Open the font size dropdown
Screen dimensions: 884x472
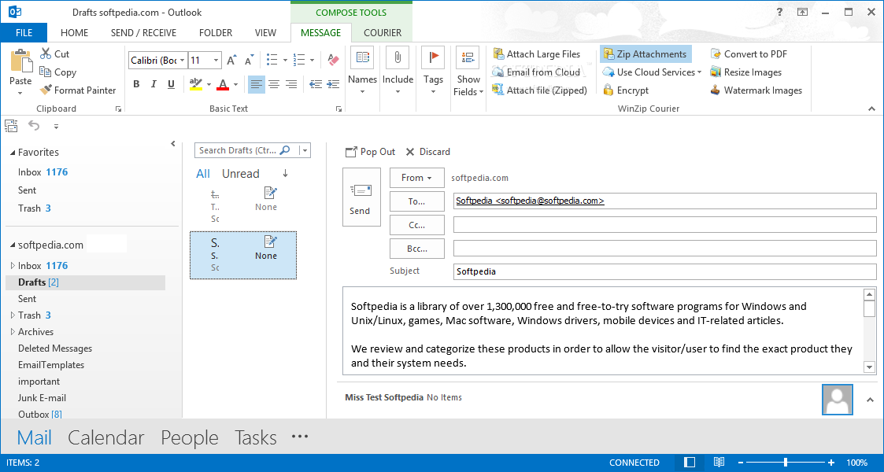216,61
